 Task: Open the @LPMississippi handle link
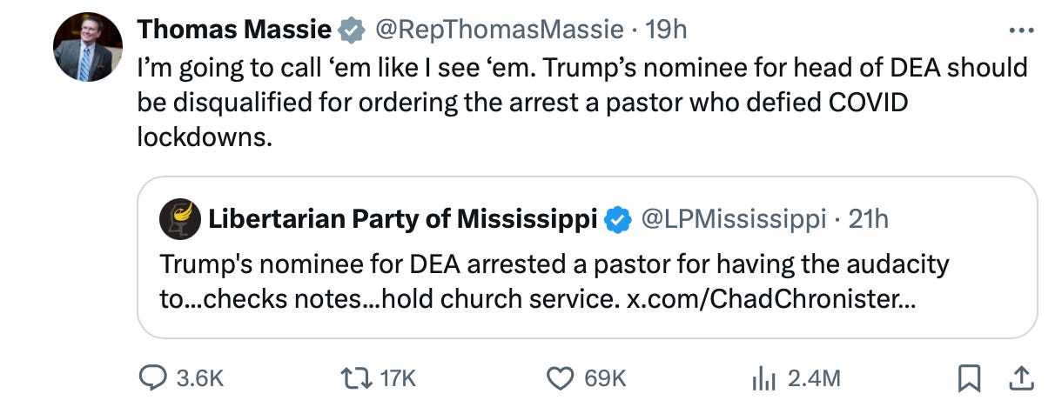tap(733, 219)
